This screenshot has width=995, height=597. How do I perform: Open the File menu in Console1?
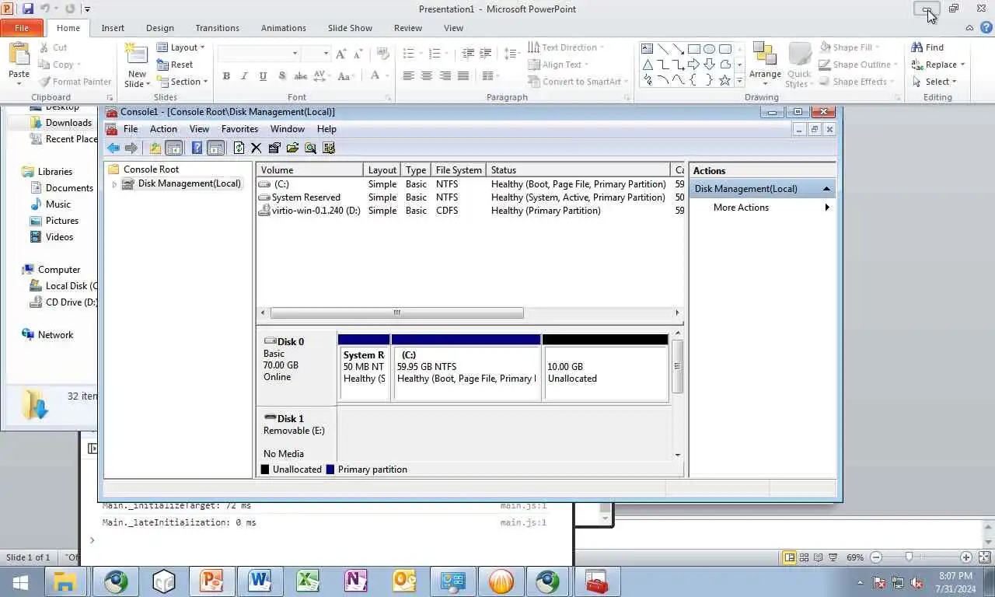[131, 129]
